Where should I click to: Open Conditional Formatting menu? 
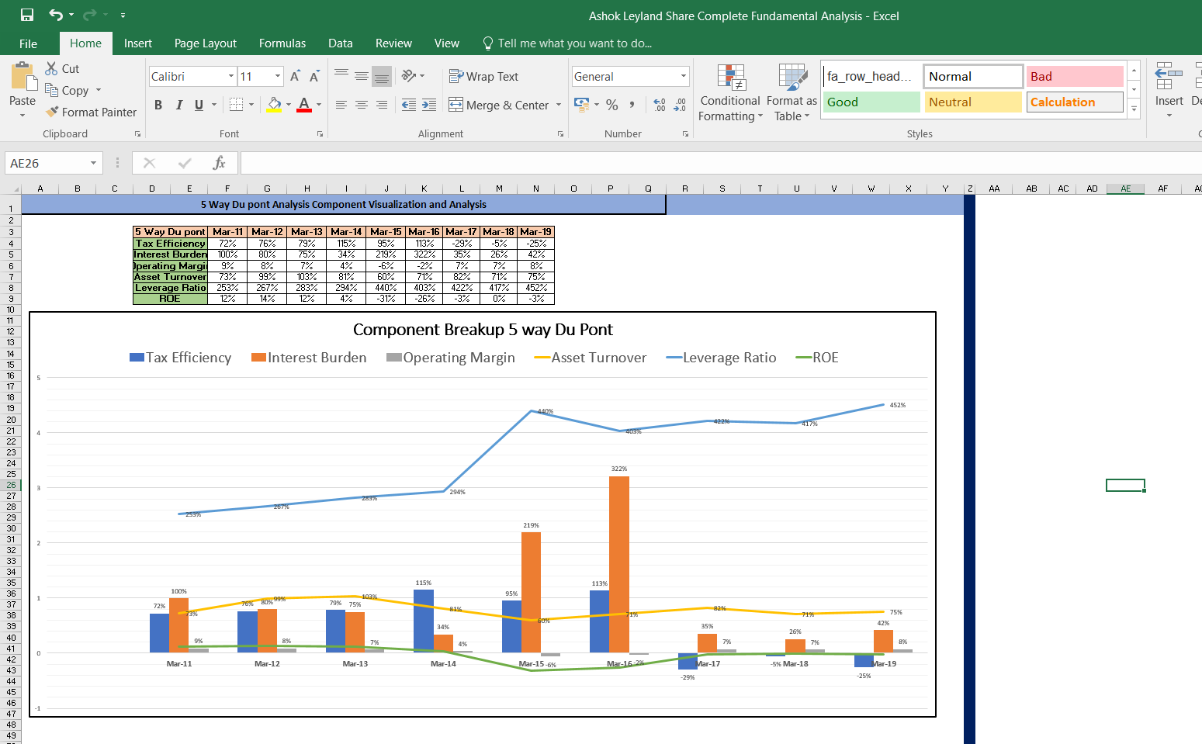coord(730,93)
